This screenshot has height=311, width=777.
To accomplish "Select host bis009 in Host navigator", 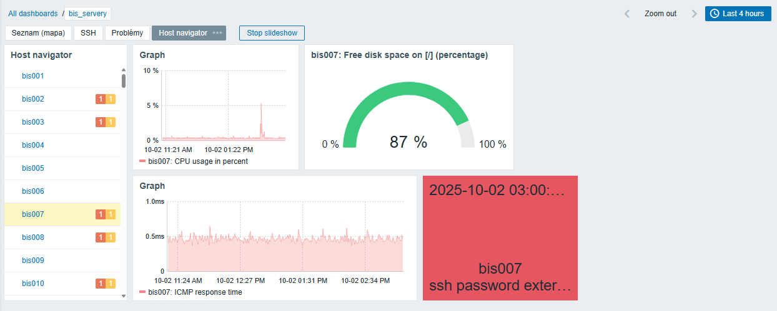I will pos(33,261).
